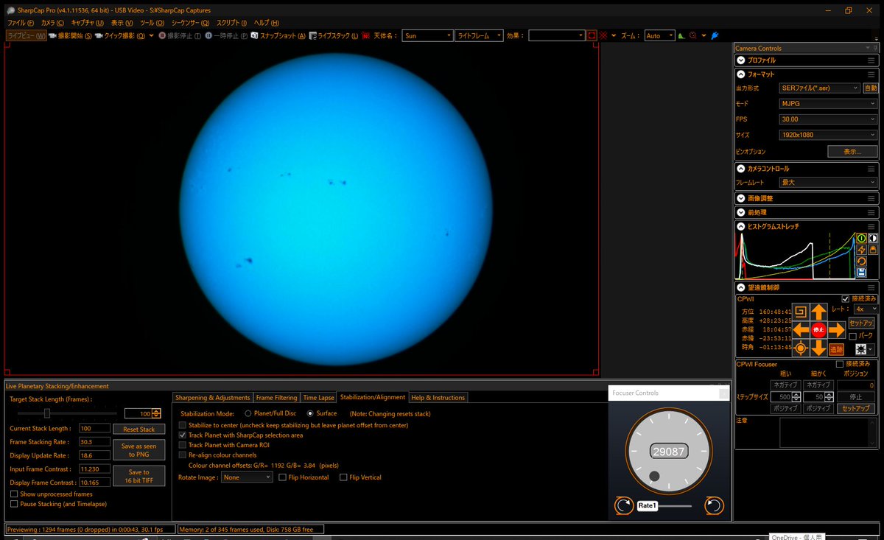Screen dimensions: 884x540
Task: Click the telescope move right arrow
Action: [x=836, y=330]
